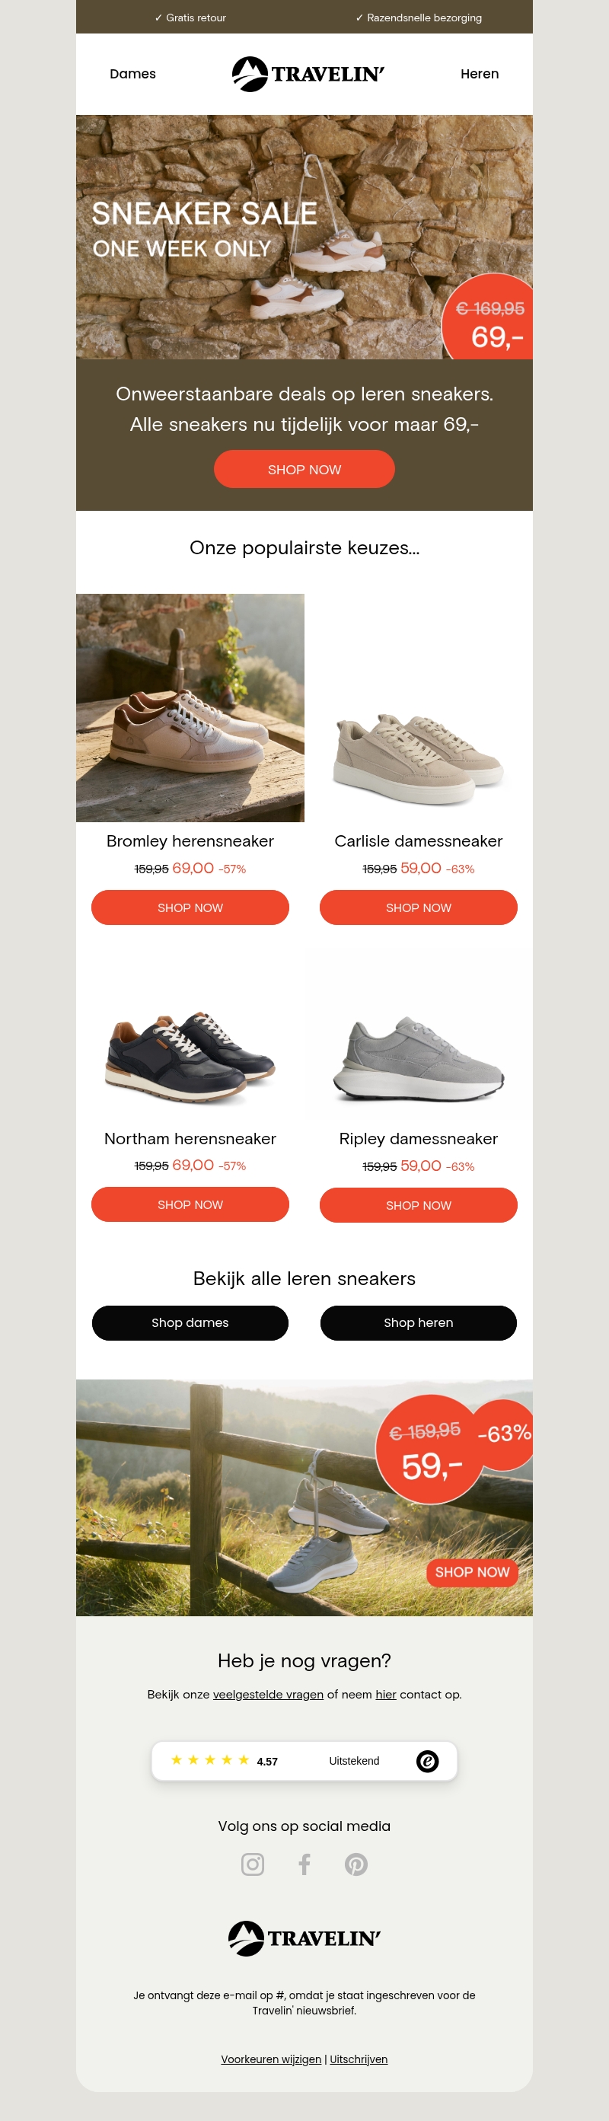The height and width of the screenshot is (2121, 609).
Task: Open the Facebook social icon
Action: (304, 1864)
